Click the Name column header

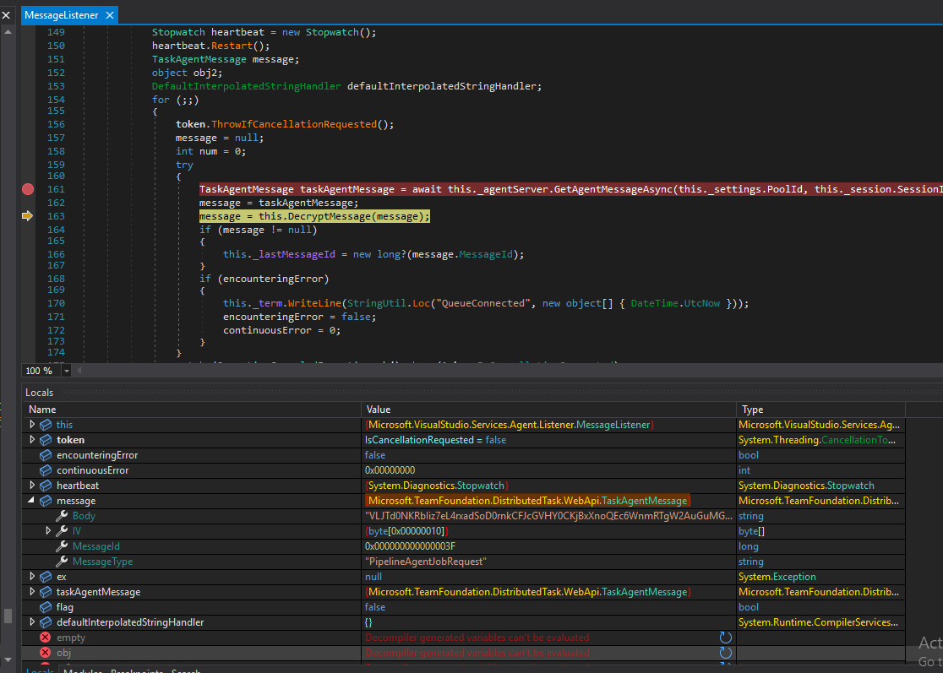(x=42, y=410)
